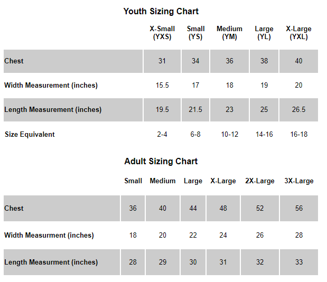Select the adult 3X-Large column header

point(299,181)
